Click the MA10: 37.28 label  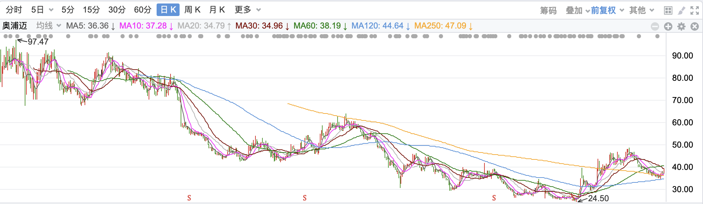click(146, 26)
